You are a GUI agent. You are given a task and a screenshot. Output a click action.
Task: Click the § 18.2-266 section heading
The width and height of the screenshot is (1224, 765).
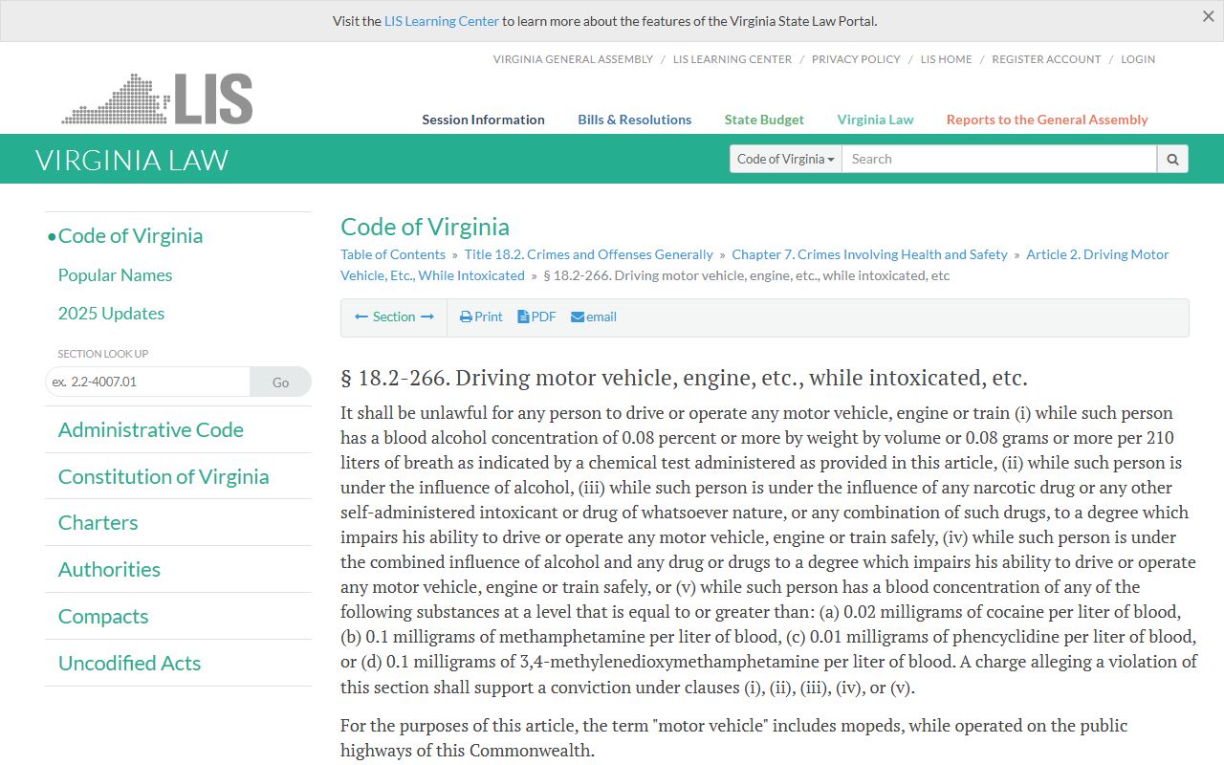[x=684, y=378]
